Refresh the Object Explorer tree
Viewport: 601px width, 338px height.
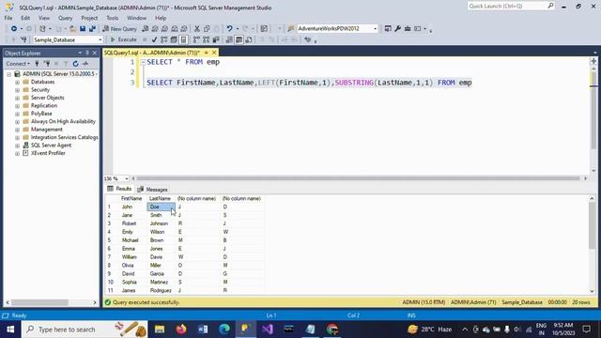[x=75, y=64]
